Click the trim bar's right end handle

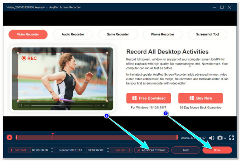click(x=177, y=137)
